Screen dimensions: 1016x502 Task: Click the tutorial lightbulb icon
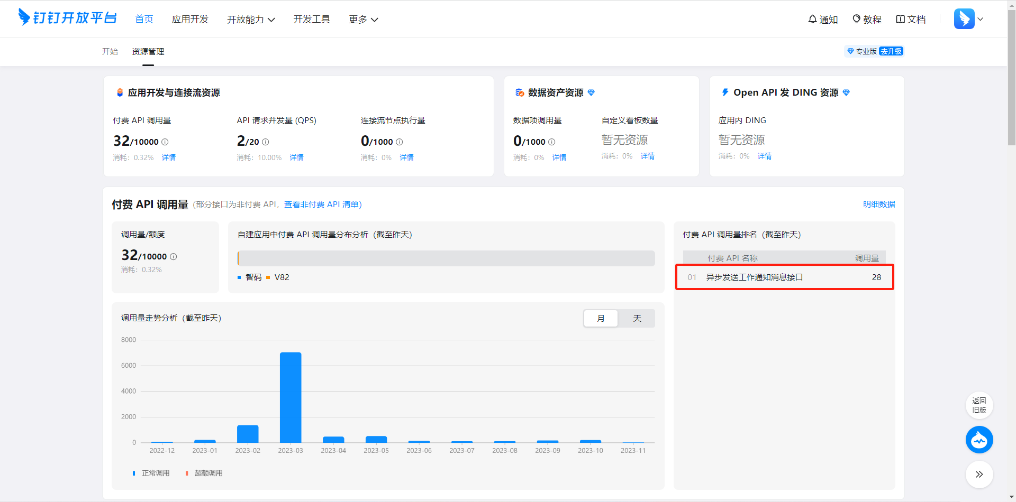[x=856, y=19]
